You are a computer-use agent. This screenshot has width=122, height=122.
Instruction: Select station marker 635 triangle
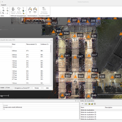click(x=75, y=36)
